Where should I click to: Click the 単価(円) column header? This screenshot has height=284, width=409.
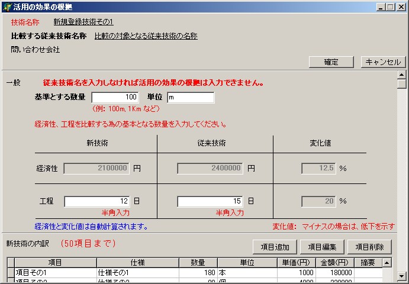pyautogui.click(x=296, y=263)
